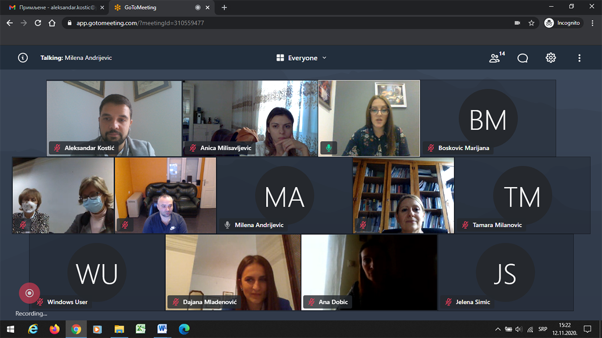Select Dajana Mladenović's video tile
Image resolution: width=602 pixels, height=338 pixels.
pos(233,272)
